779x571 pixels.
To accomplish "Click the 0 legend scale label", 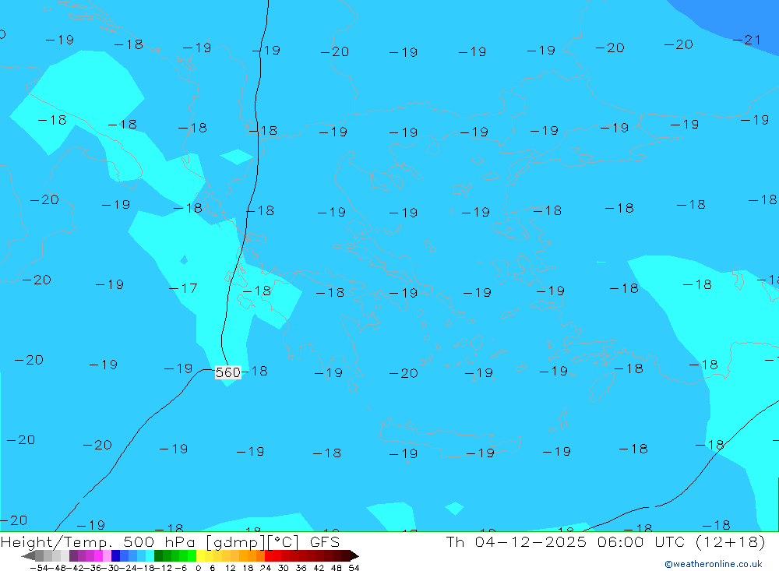I will [x=198, y=568].
